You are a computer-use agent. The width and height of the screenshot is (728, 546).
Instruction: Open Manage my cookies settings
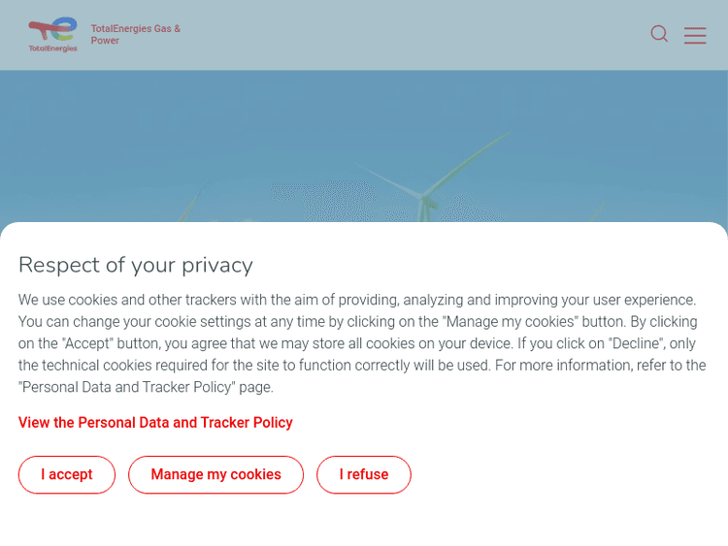(215, 474)
